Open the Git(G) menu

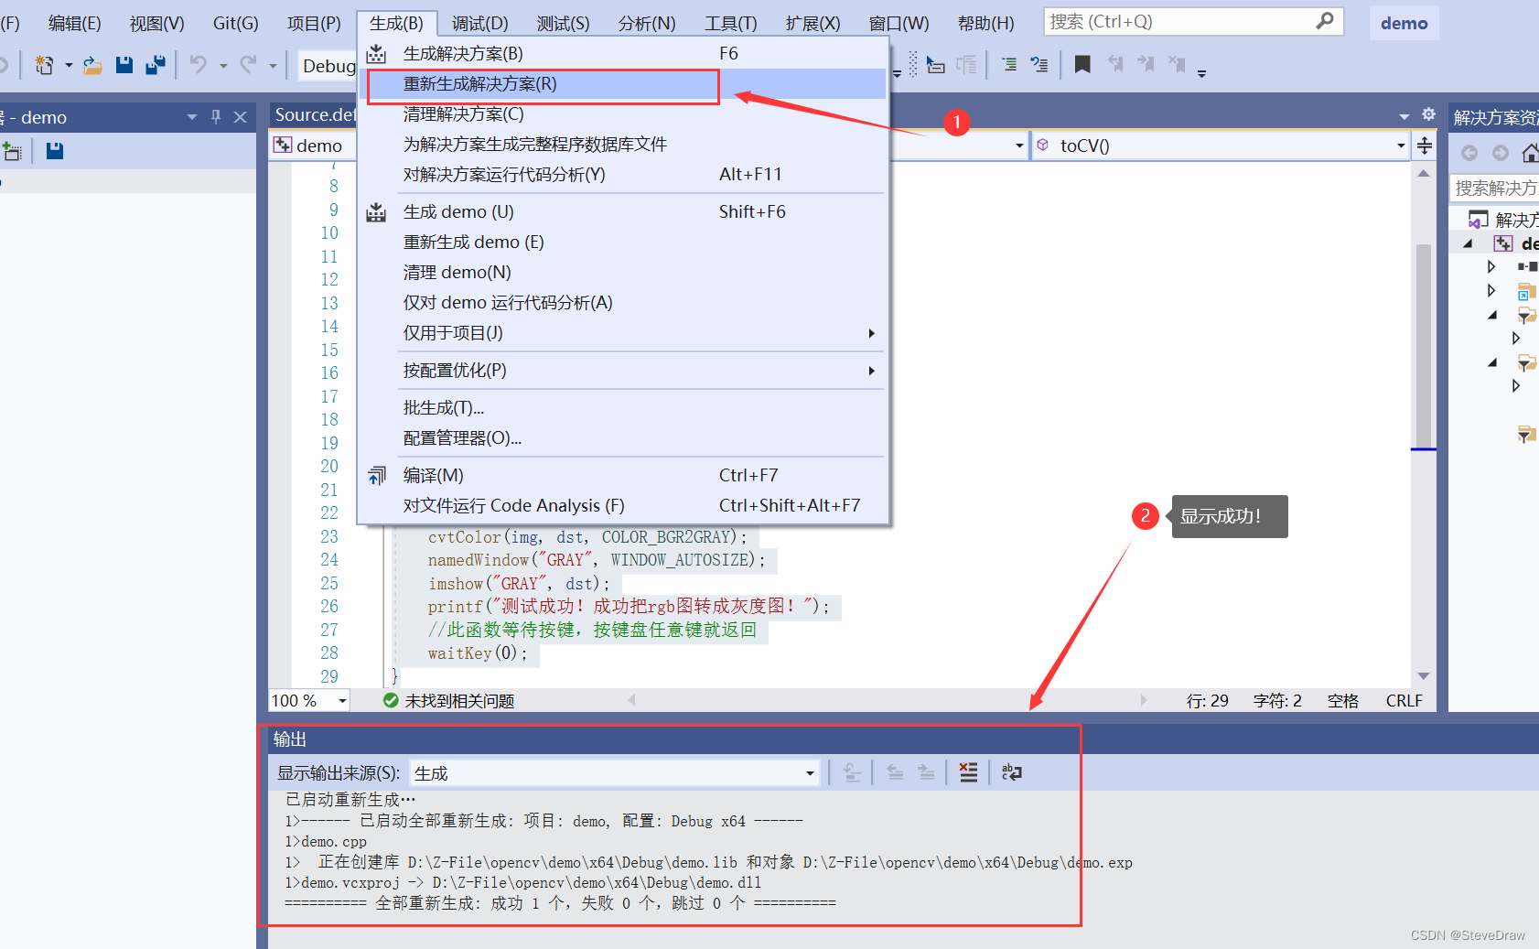(x=235, y=23)
